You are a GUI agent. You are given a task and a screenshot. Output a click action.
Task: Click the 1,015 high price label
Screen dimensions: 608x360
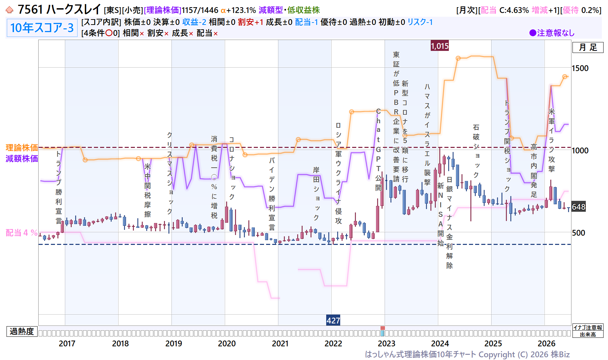(440, 46)
